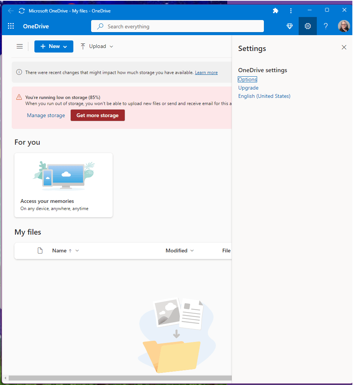The image size is (355, 385).
Task: Toggle the settings gear icon
Action: point(308,26)
